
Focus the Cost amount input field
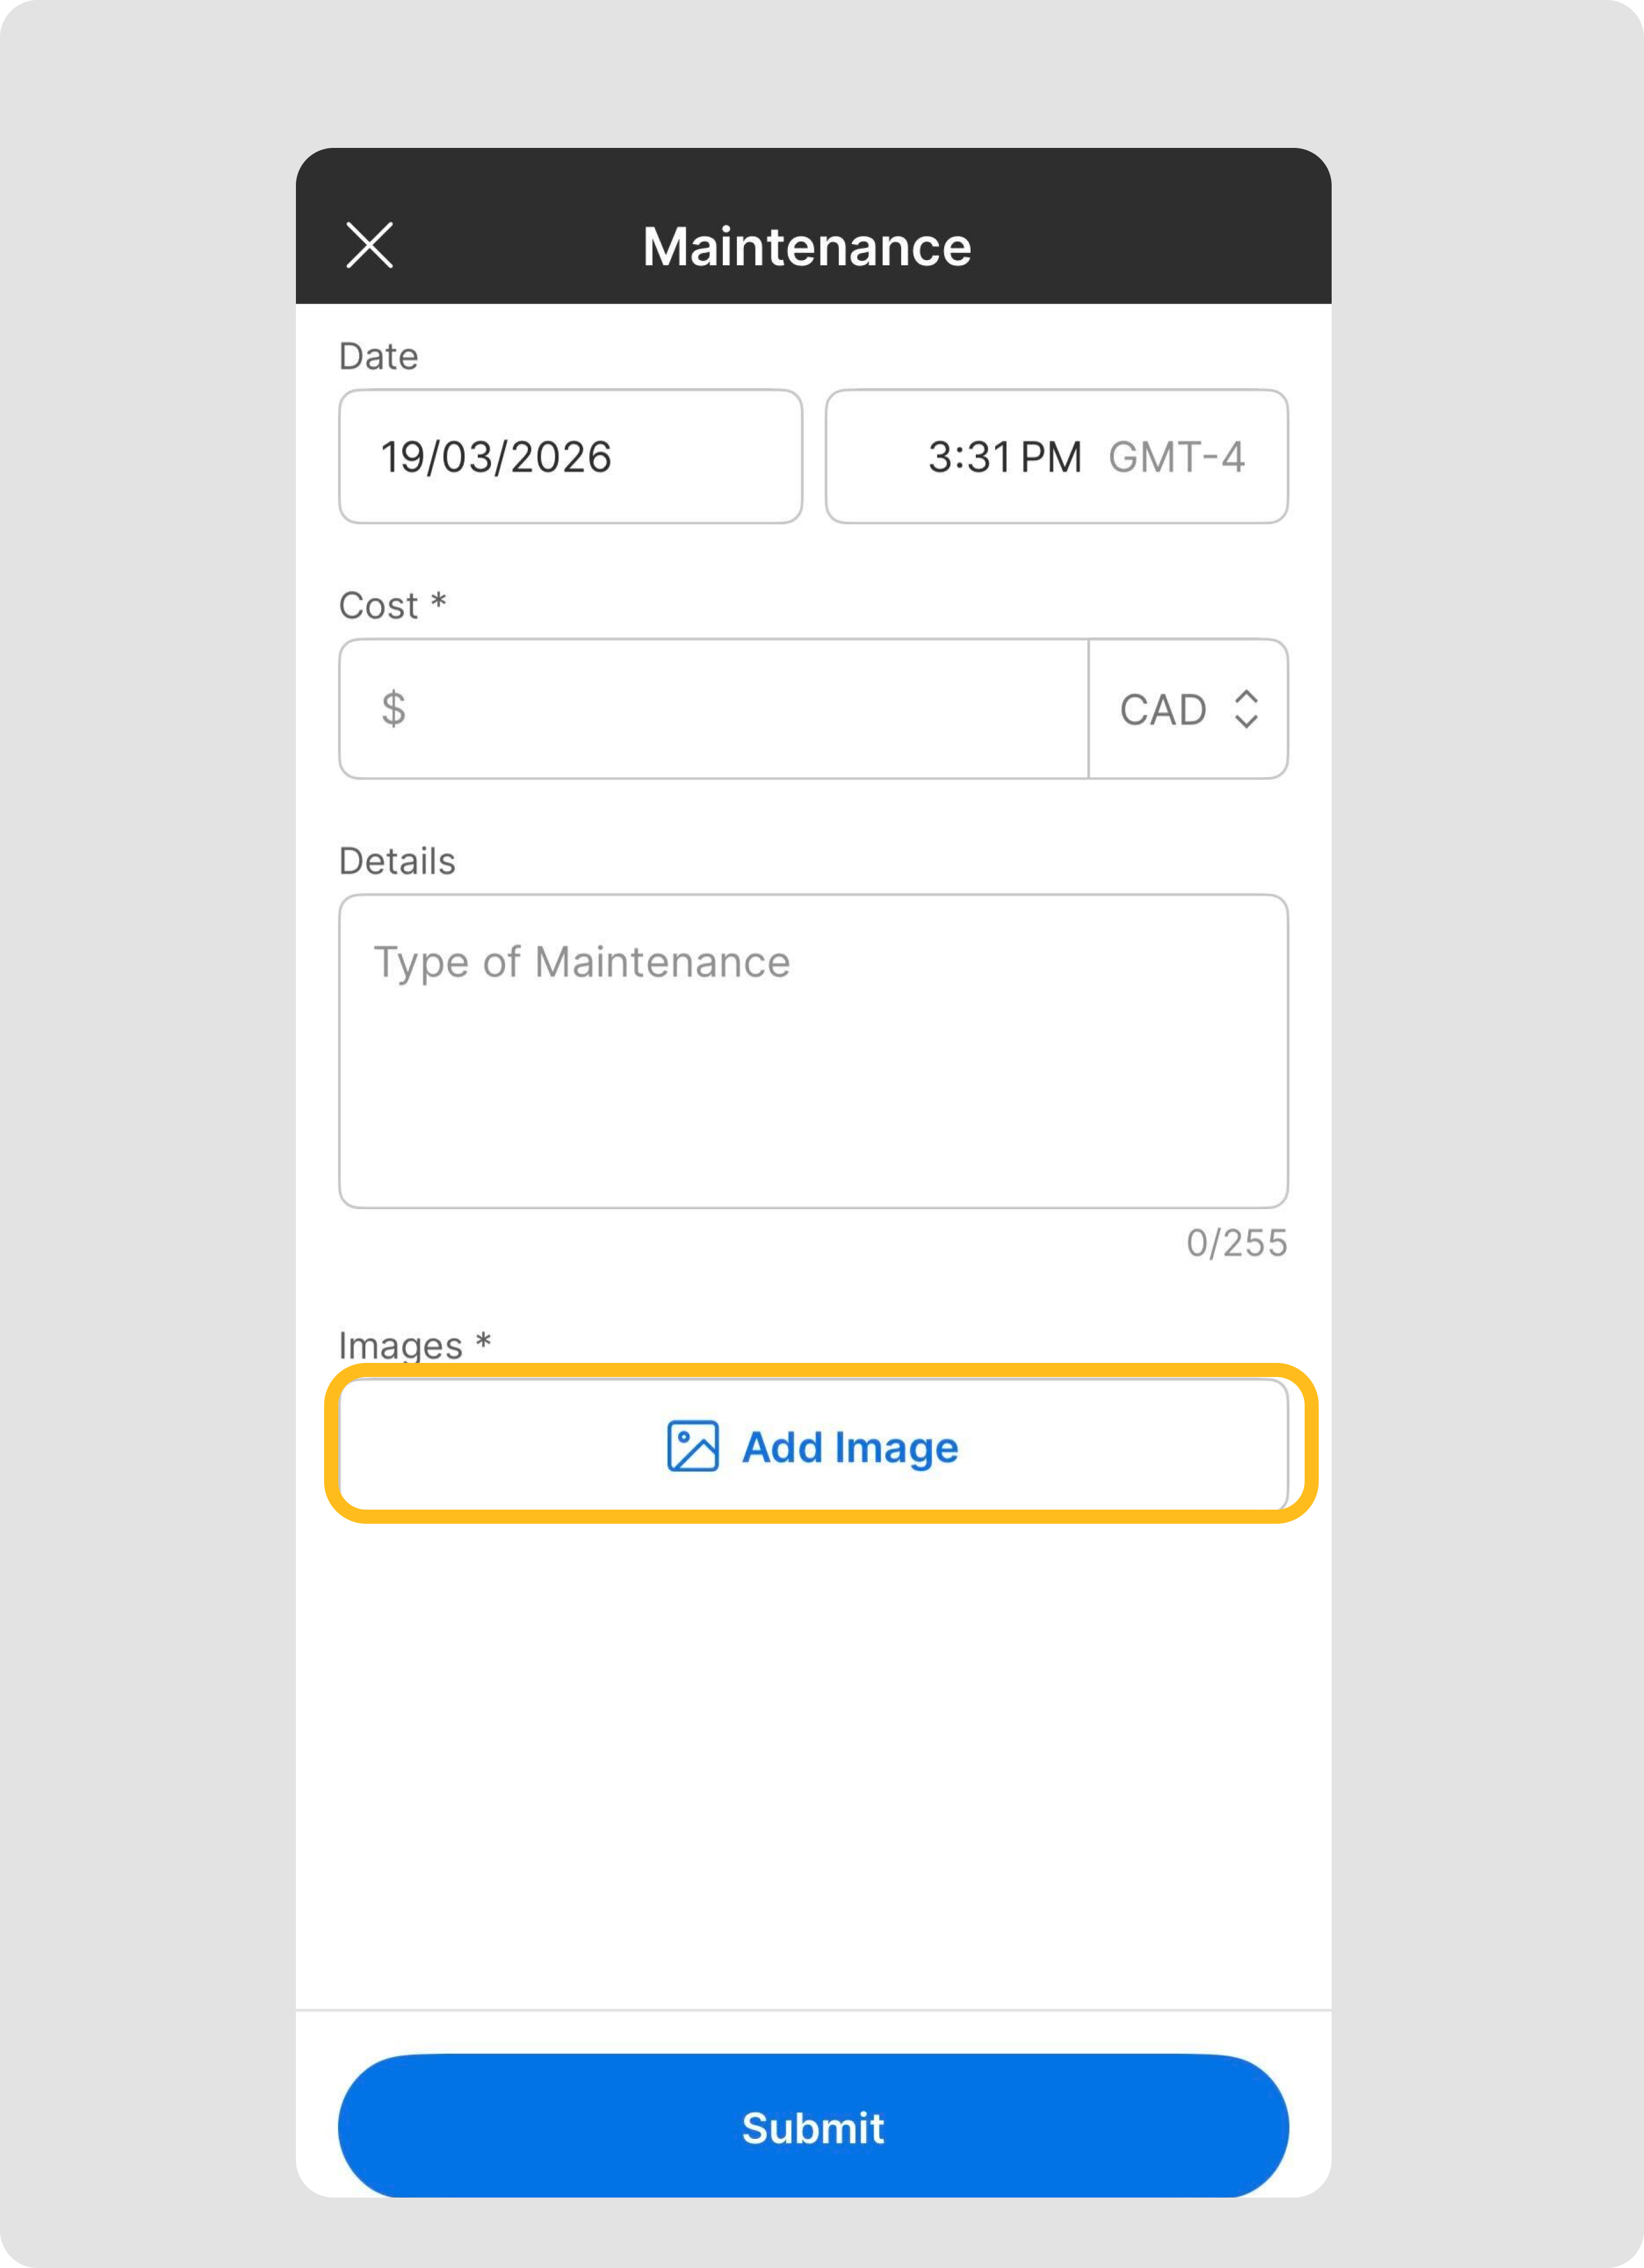pos(740,709)
